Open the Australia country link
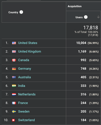Screen dimensions: 101x125 tap(24, 77)
